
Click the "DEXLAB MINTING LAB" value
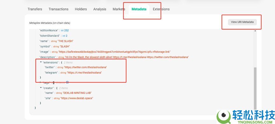point(77,93)
